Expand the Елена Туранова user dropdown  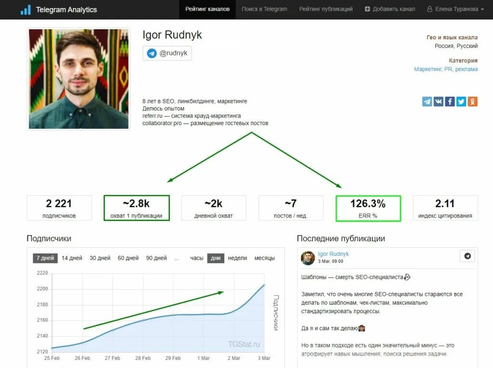[455, 10]
